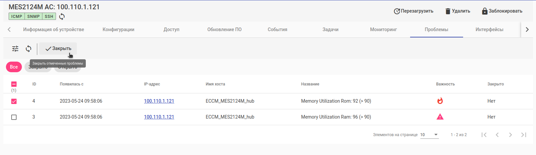Viewport: 536px width, 155px height.
Task: Jump to the last page of results
Action: coord(524,135)
